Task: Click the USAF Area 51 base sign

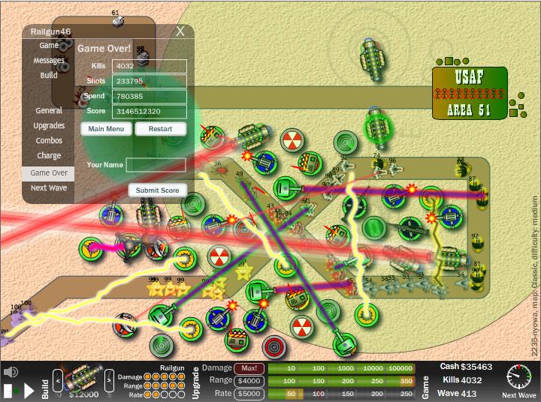Action: pos(470,94)
